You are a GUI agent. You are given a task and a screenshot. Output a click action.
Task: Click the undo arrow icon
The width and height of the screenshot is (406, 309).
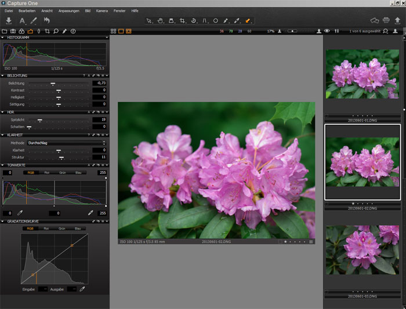click(x=46, y=21)
